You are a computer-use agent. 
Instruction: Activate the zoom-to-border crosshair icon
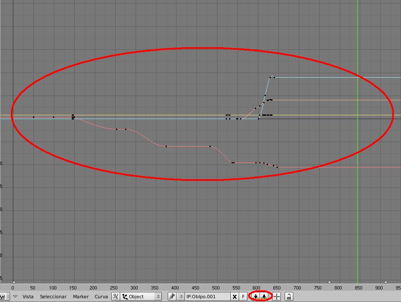(277, 297)
